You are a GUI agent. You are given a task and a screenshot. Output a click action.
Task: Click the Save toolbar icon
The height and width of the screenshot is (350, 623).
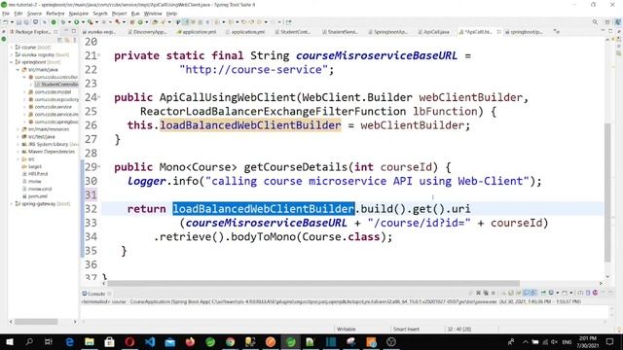click(18, 22)
